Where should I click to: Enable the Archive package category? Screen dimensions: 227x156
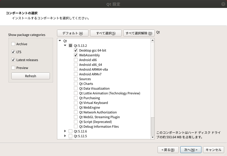pyautogui.click(x=13, y=44)
